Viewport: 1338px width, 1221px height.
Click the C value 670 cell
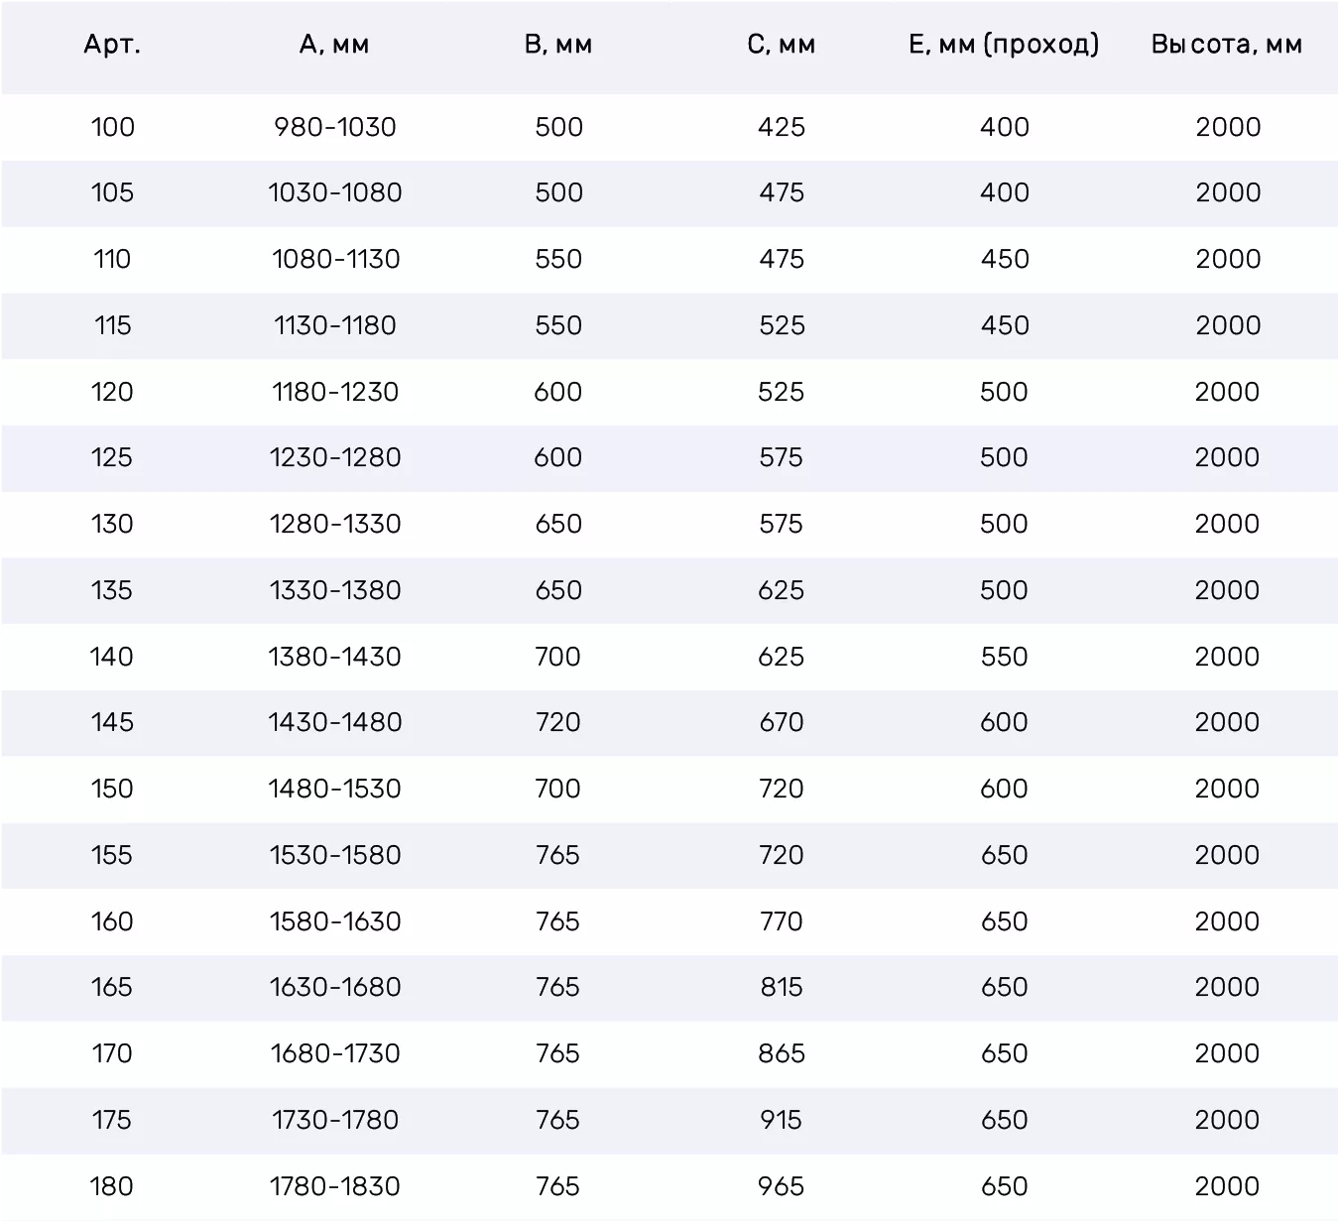pyautogui.click(x=782, y=722)
